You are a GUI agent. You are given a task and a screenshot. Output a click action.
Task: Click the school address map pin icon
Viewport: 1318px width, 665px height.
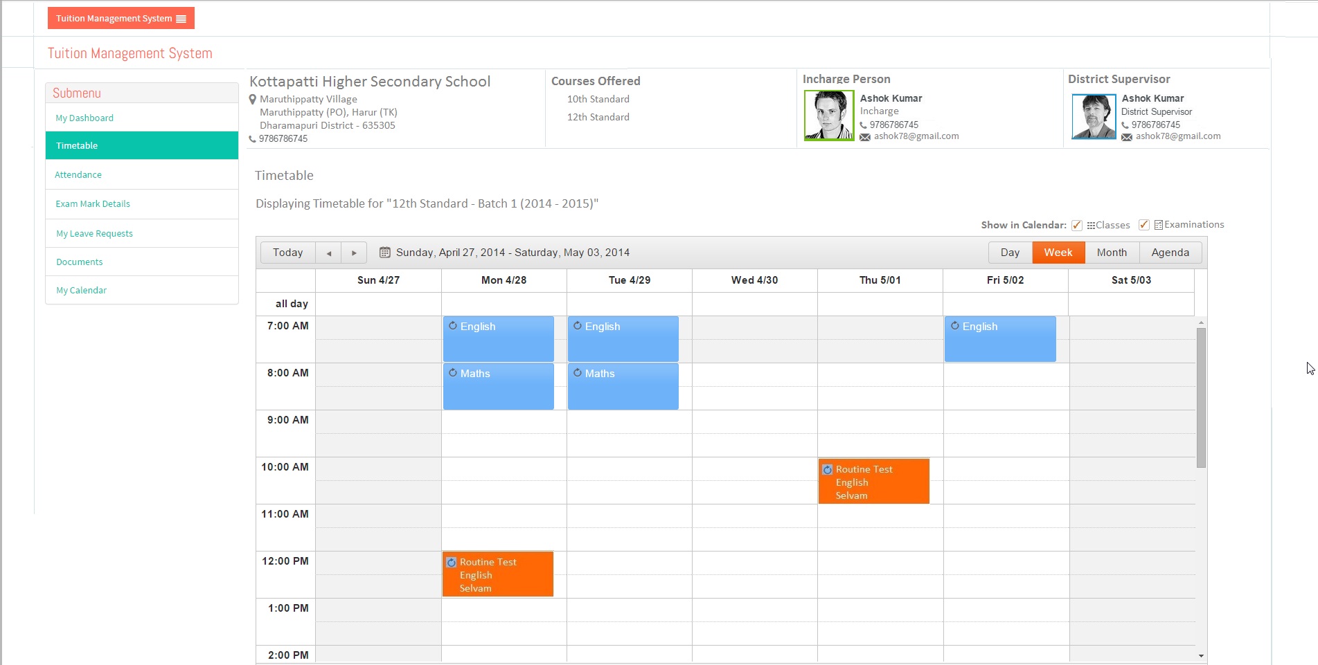tap(253, 100)
